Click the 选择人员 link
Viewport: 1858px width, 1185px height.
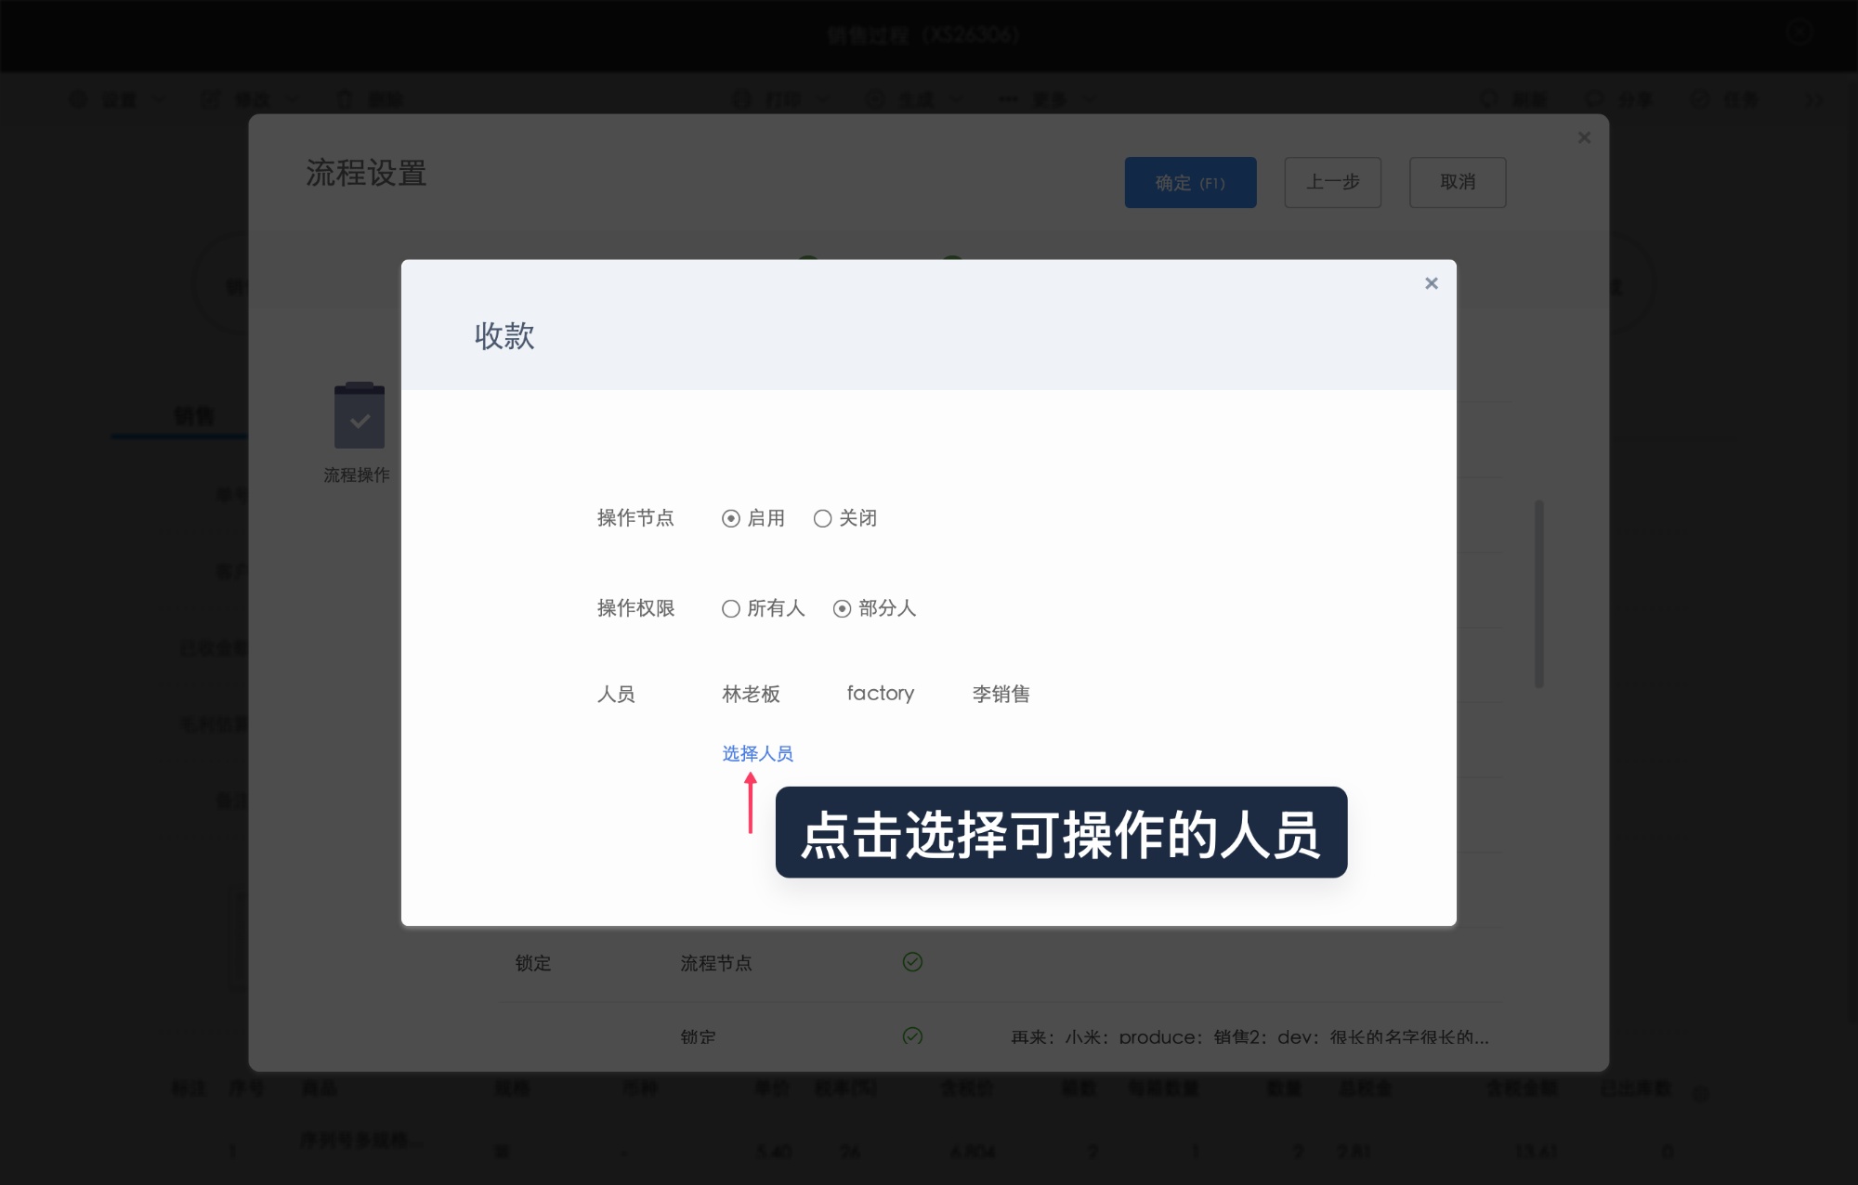(755, 753)
